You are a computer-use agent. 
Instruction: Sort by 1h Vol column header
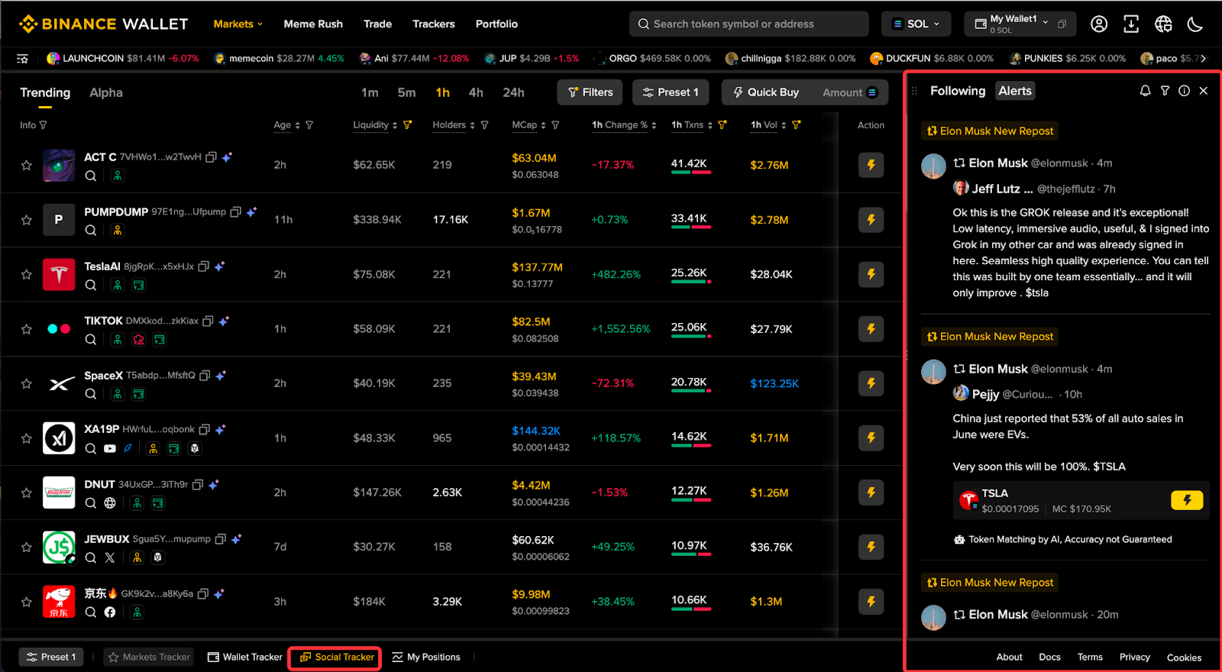coord(764,124)
